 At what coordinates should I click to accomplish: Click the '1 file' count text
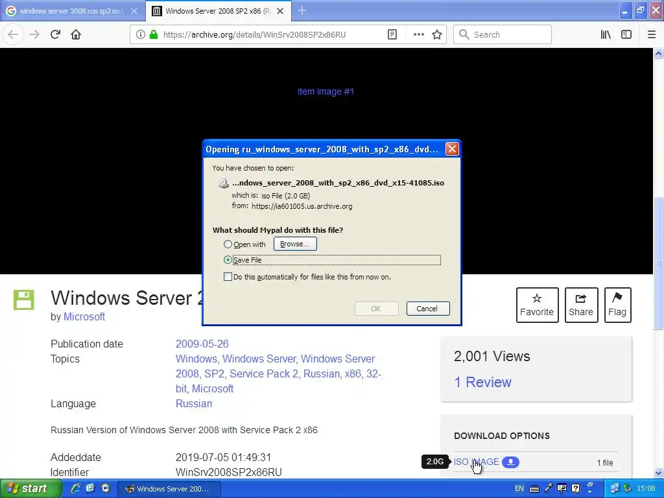[x=605, y=463]
